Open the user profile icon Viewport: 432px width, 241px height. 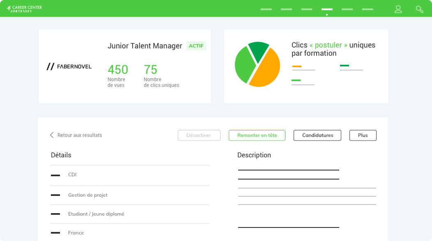coord(398,9)
